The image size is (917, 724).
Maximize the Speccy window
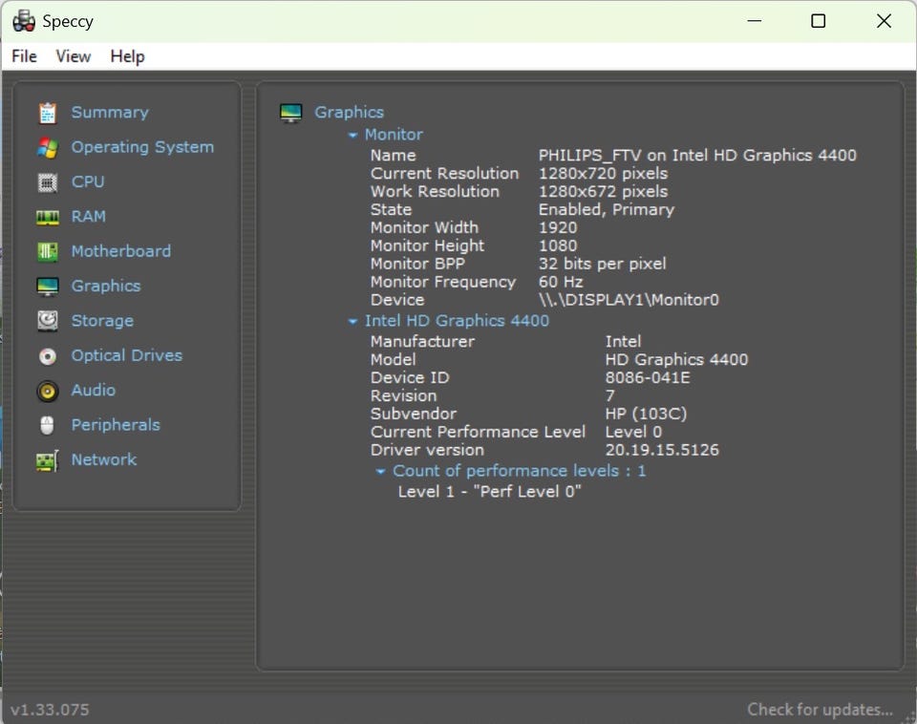pyautogui.click(x=818, y=21)
